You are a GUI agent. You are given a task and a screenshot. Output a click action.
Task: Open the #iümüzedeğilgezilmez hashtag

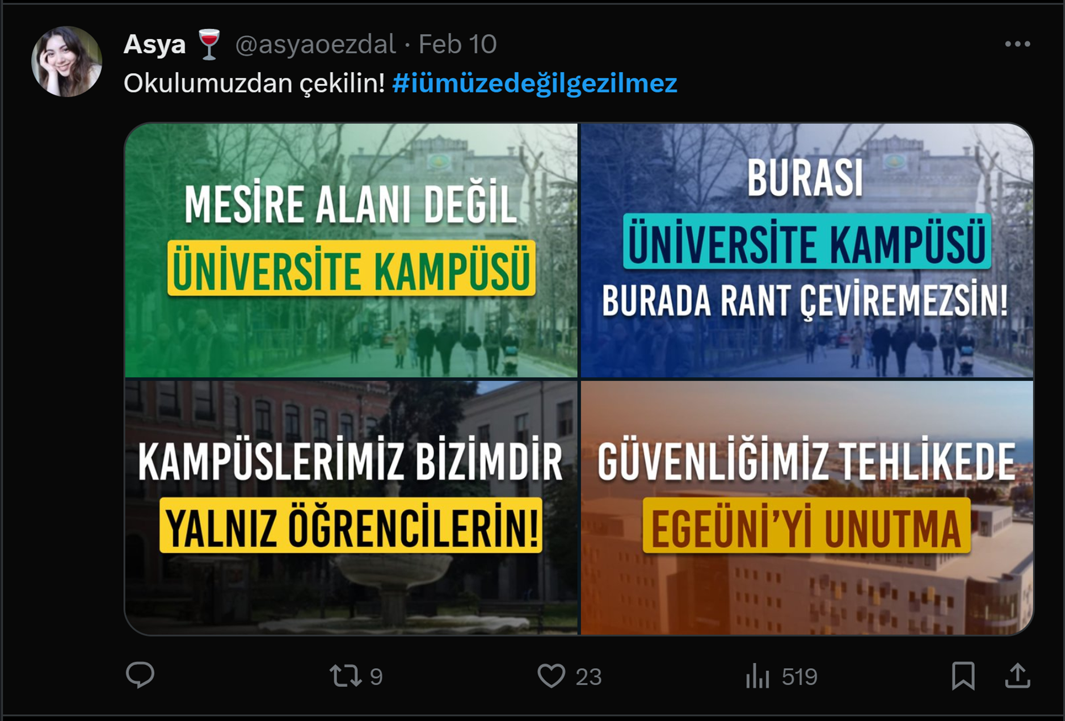coord(534,83)
